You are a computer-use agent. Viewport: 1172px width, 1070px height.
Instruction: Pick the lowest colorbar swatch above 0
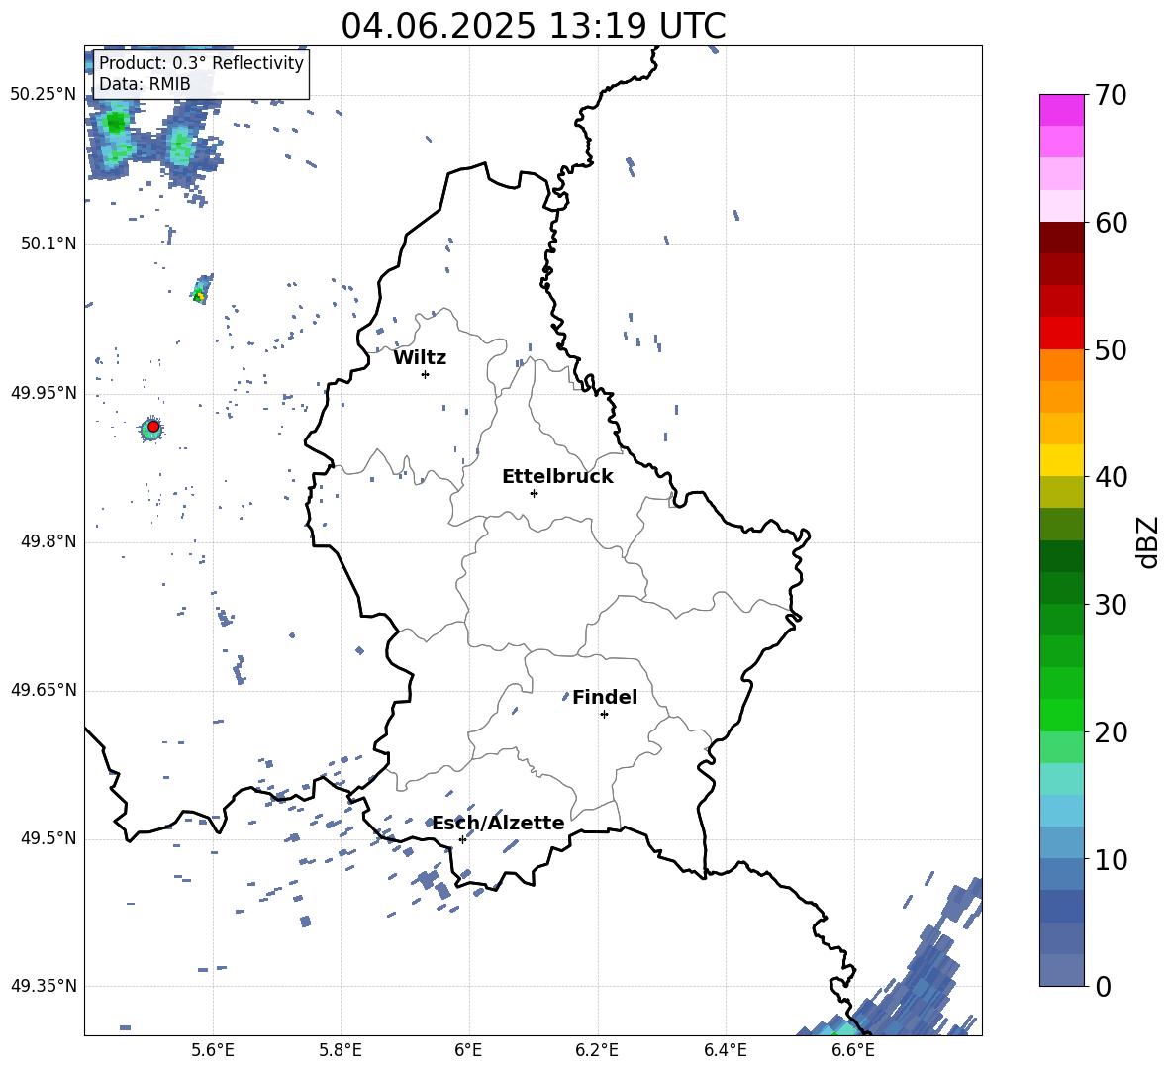tap(1061, 971)
